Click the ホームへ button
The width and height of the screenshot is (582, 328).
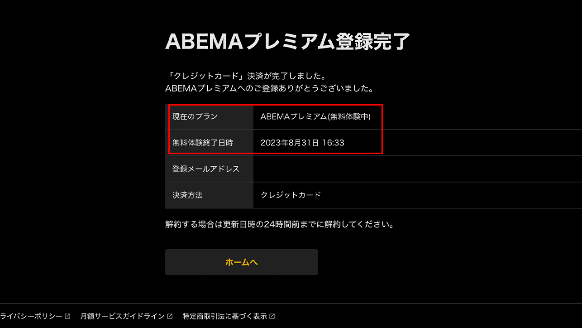[x=241, y=262]
